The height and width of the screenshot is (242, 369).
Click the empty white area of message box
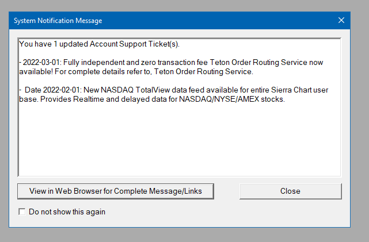pyautogui.click(x=180, y=141)
